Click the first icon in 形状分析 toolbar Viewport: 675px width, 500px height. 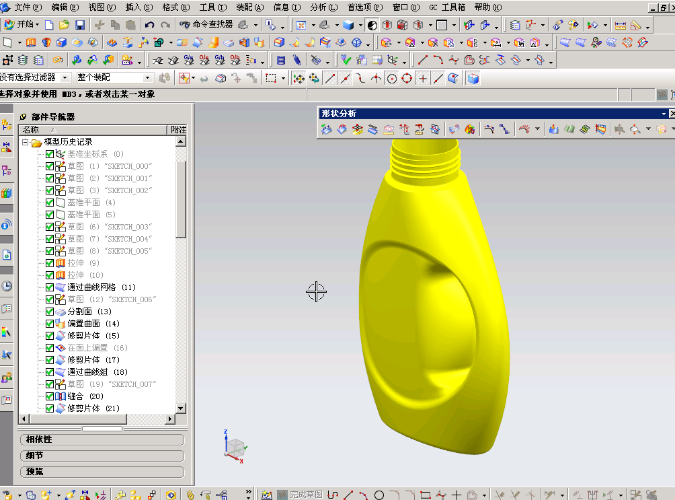(326, 129)
